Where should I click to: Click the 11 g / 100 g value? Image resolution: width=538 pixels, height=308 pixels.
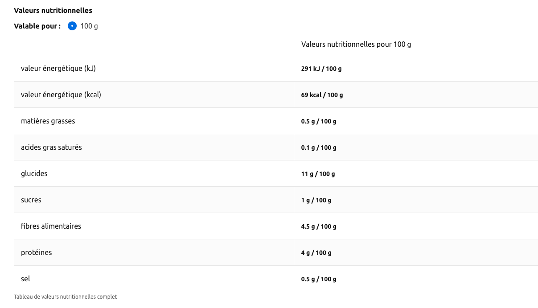(x=318, y=174)
